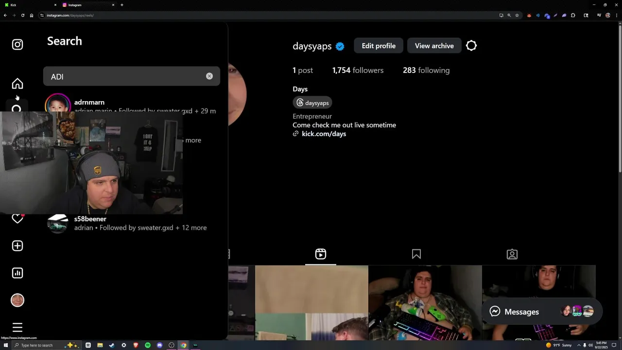622x350 pixels.
Task: Open a new browser tab
Action: coord(122,5)
